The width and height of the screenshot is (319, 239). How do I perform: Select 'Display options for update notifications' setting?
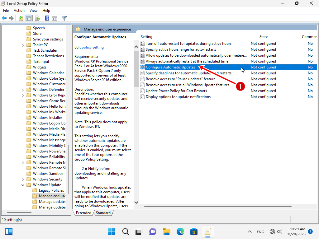178,97
